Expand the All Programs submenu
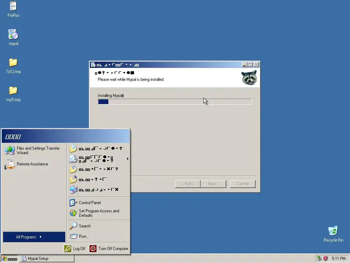350x263 pixels. (34, 237)
